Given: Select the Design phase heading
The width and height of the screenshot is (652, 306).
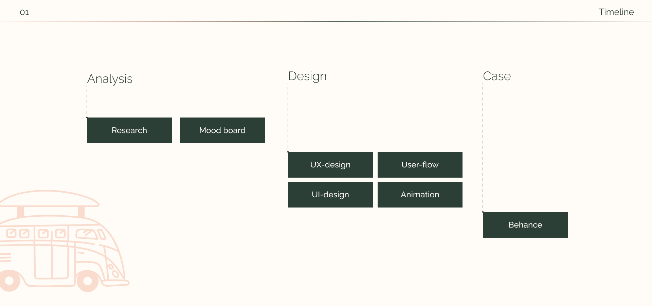Looking at the screenshot, I should click(x=307, y=76).
